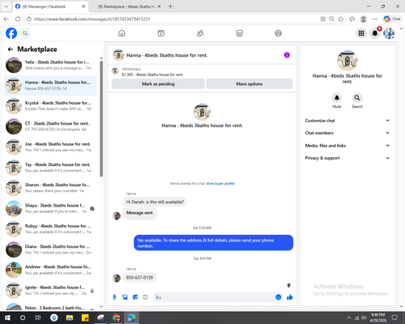
Task: Choose a sticker icon in composer
Action: [135, 297]
